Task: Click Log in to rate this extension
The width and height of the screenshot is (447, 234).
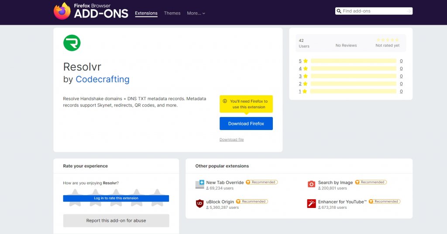Action: pyautogui.click(x=116, y=198)
